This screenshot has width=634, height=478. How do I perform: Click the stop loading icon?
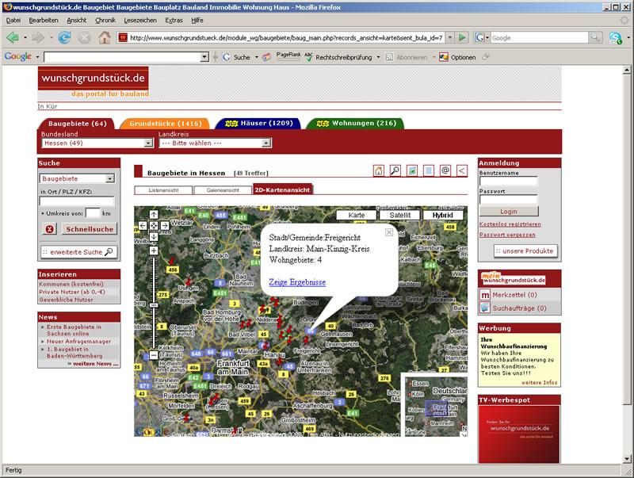tap(85, 38)
